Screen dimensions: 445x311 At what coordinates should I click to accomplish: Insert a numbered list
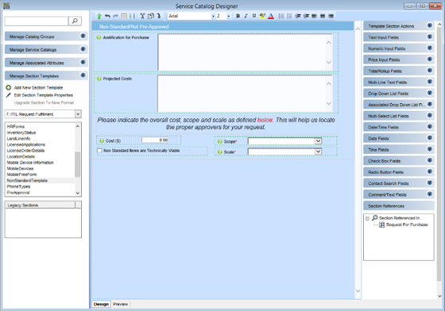click(281, 16)
